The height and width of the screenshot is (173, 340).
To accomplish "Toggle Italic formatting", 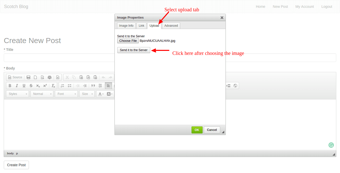I will pos(17,86).
